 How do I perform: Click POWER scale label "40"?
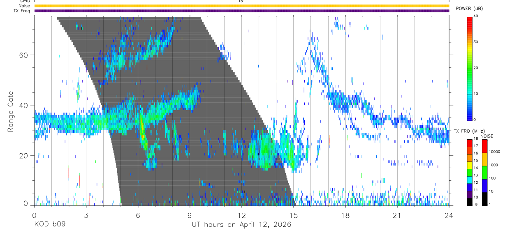(476, 16)
